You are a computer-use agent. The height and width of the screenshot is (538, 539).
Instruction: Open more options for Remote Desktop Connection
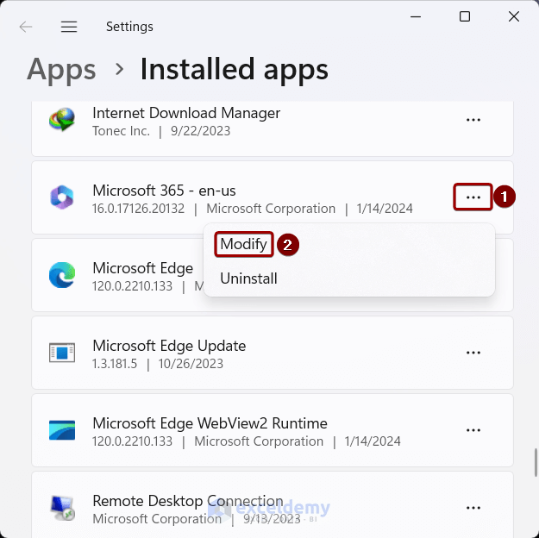point(473,508)
